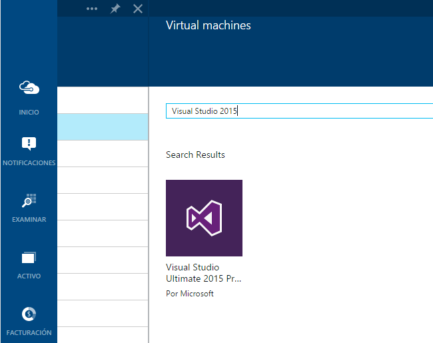This screenshot has width=433, height=343.
Task: Open the ellipsis more options menu
Action: (92, 9)
